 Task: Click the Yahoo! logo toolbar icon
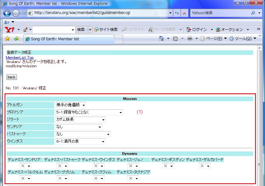(x=9, y=30)
